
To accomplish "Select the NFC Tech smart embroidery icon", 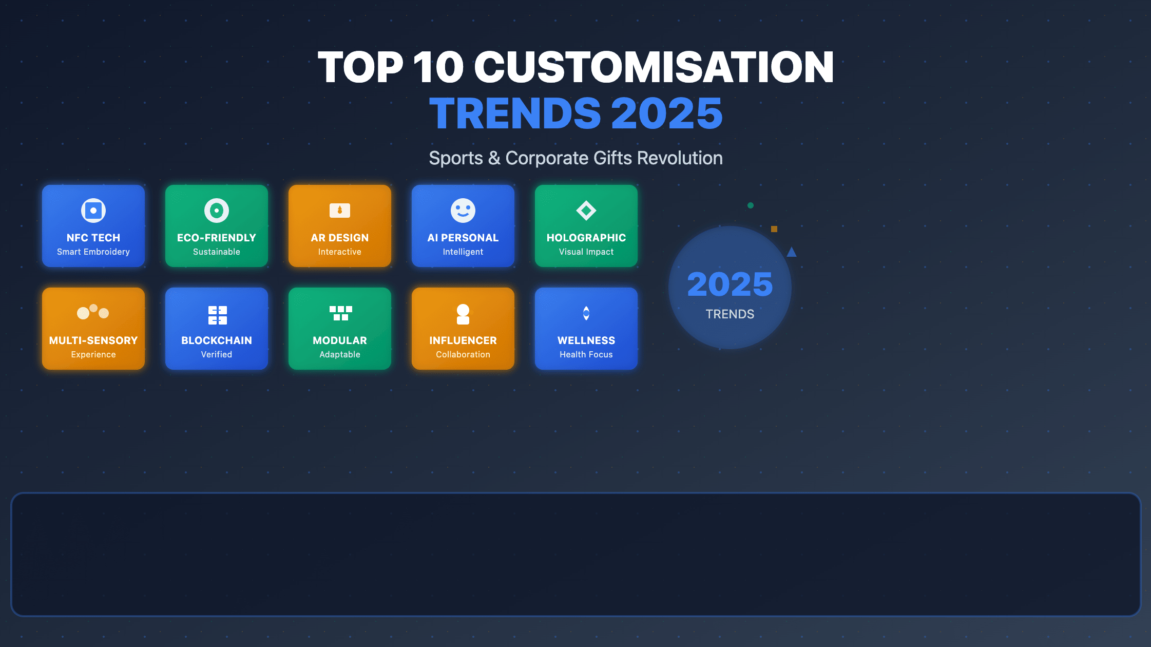I will [x=93, y=211].
